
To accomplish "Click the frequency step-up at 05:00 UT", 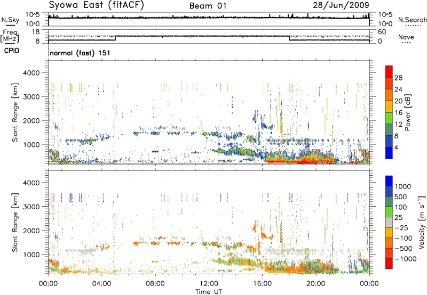I will click(115, 38).
